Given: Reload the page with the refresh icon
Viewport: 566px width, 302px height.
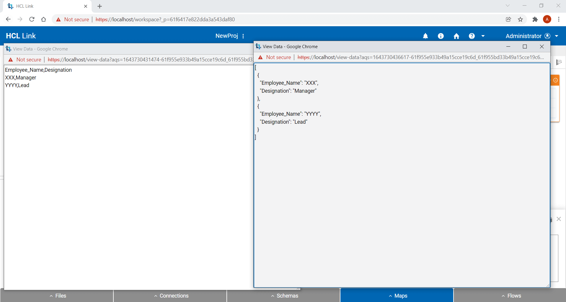Looking at the screenshot, I should [32, 19].
